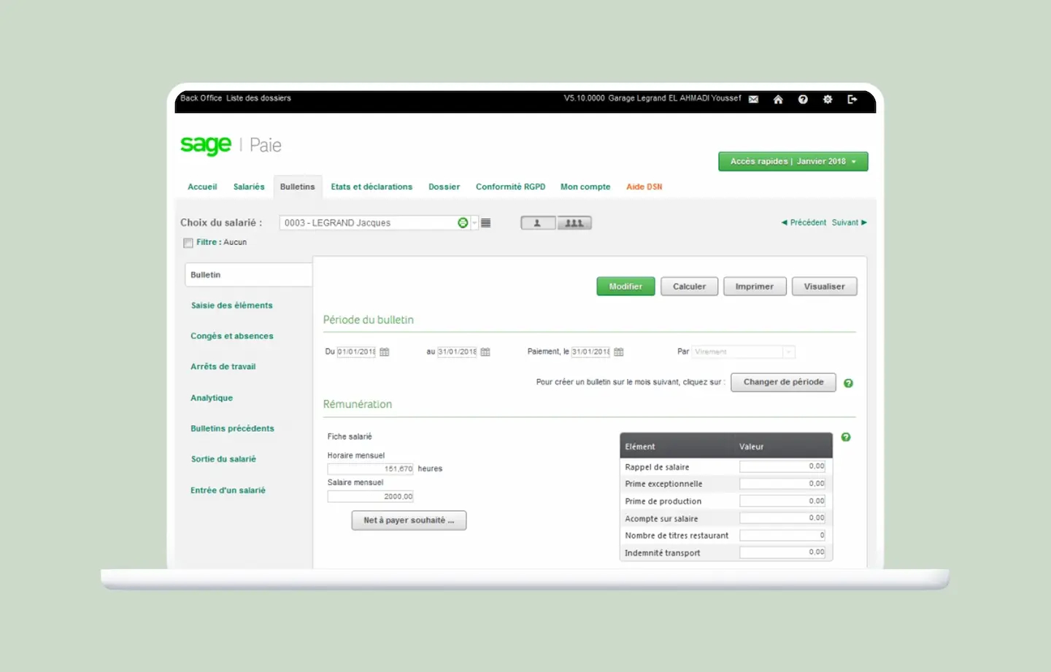Image resolution: width=1051 pixels, height=672 pixels.
Task: Select Bulletin in side menu
Action: [x=249, y=276]
